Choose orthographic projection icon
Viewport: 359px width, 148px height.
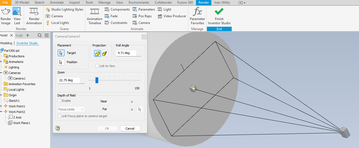(x=97, y=53)
